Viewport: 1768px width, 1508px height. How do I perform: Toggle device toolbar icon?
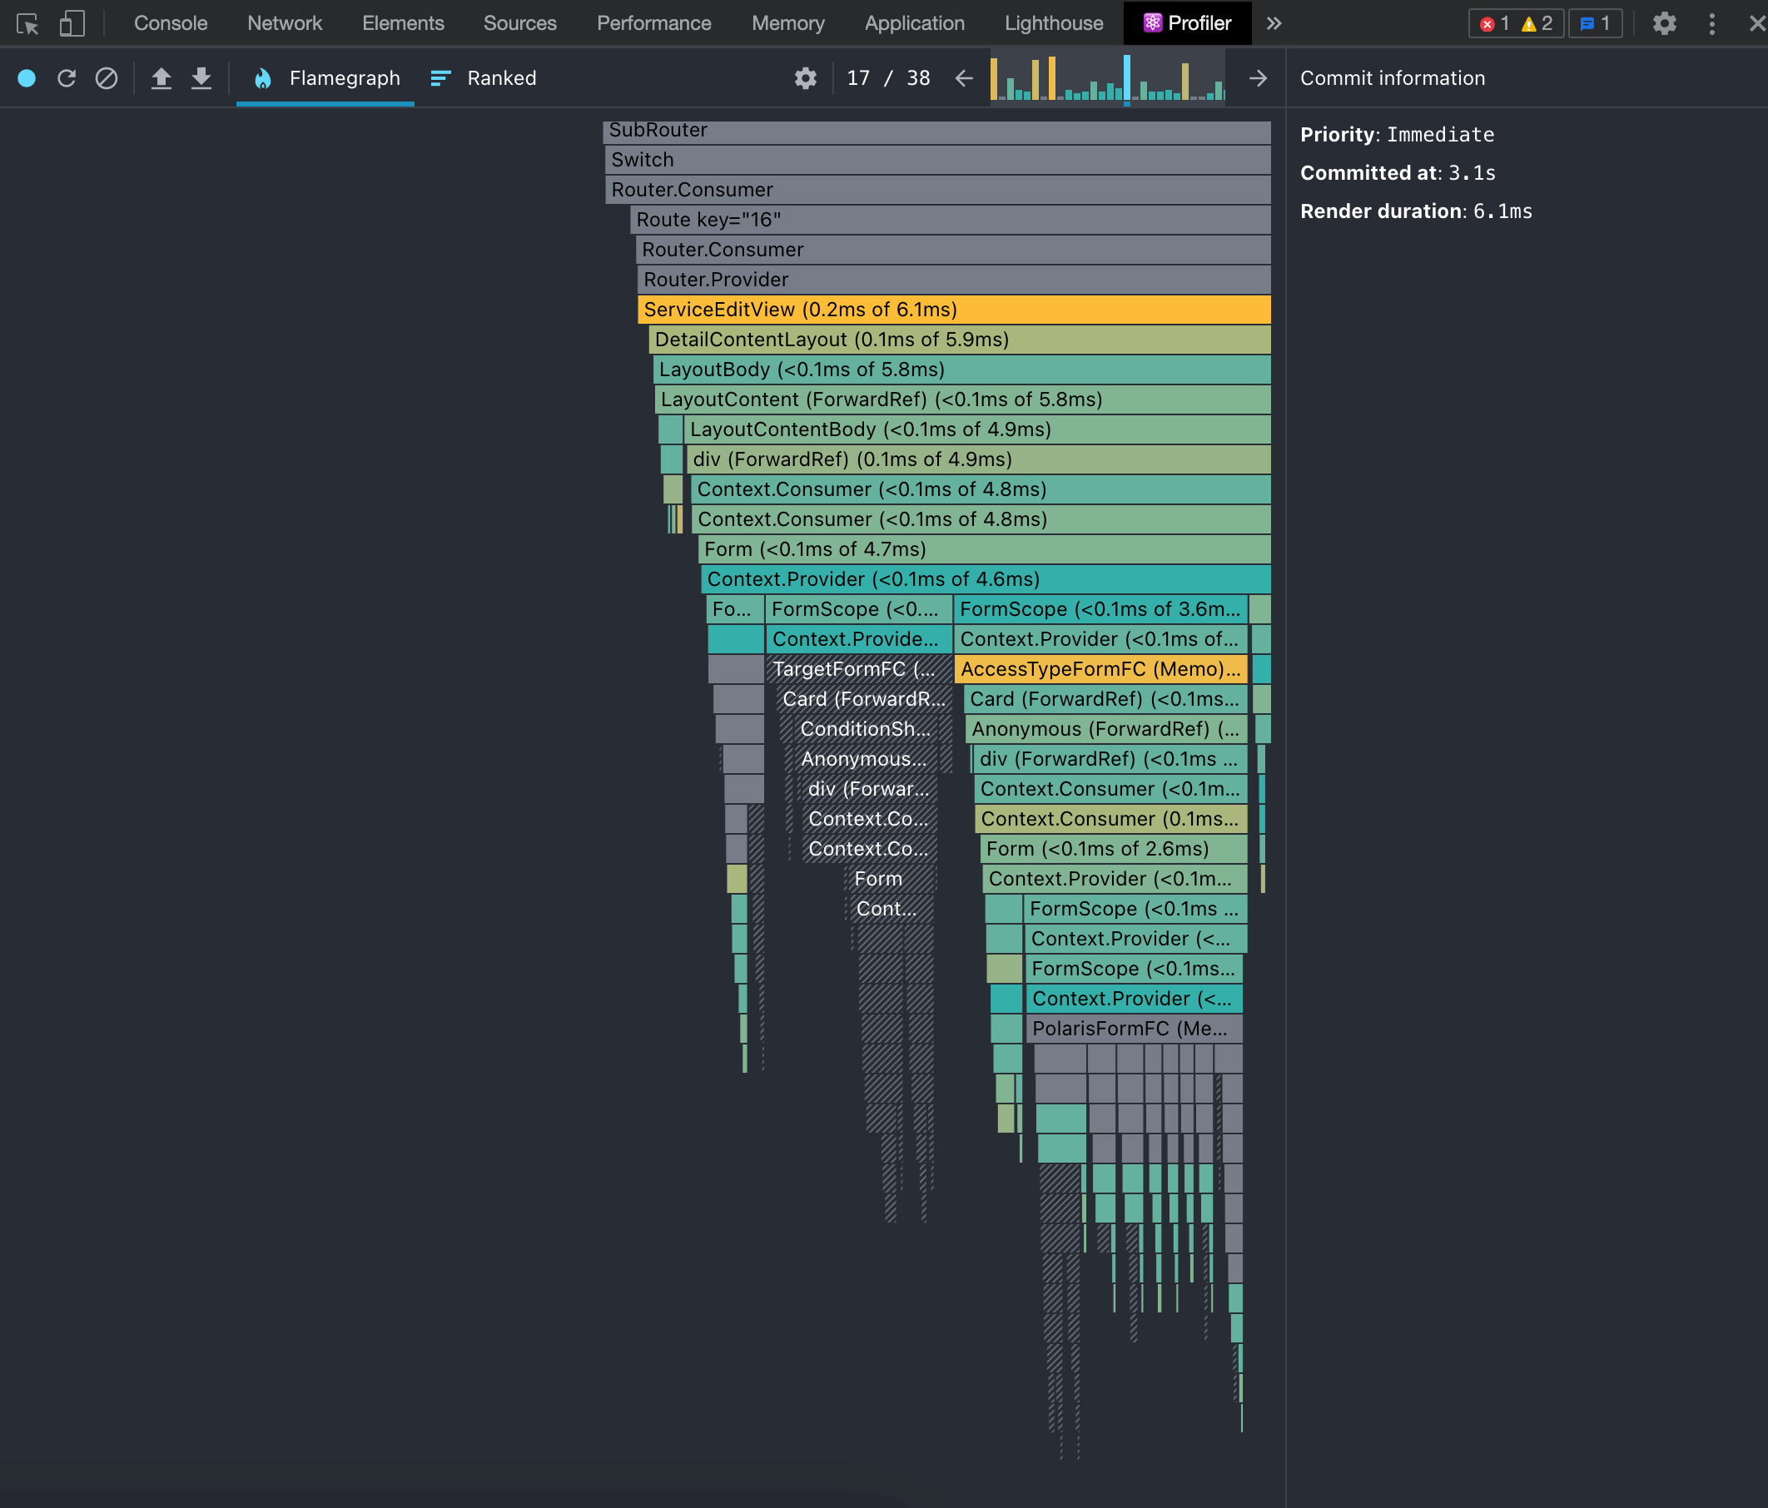[x=72, y=23]
